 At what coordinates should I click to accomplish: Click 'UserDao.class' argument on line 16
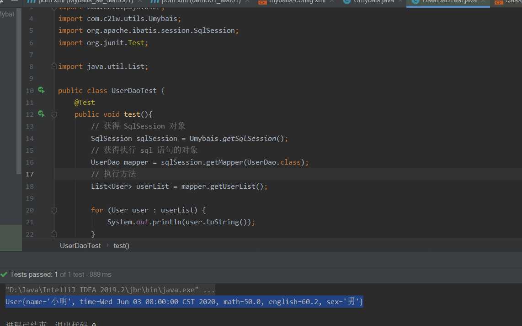coord(274,162)
